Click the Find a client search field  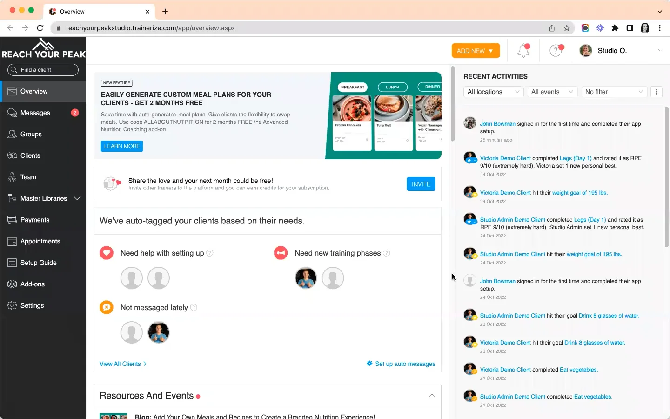coord(43,70)
